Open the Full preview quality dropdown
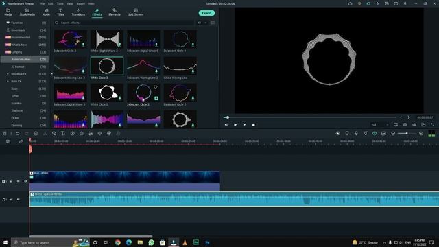 pos(379,125)
